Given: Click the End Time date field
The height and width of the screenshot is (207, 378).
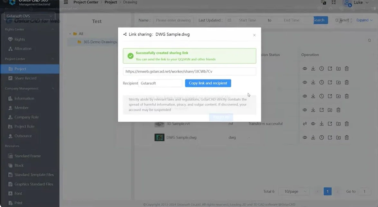Looking at the screenshot, I should (291, 20).
